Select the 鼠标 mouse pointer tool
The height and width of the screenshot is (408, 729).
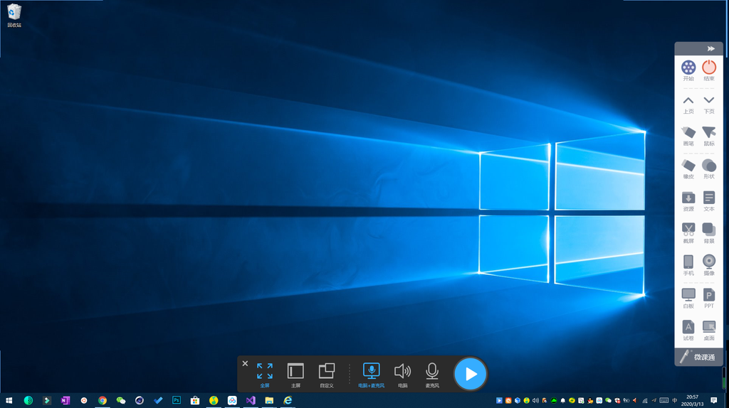pyautogui.click(x=709, y=136)
